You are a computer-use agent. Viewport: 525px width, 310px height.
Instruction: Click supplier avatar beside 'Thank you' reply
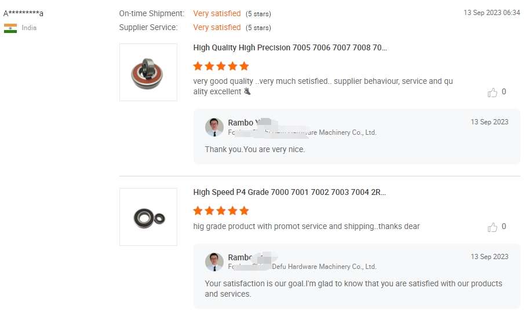click(214, 127)
